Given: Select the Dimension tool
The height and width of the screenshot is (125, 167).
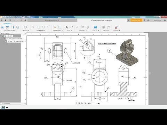Looking at the screenshot, I should pyautogui.click(x=55, y=27).
